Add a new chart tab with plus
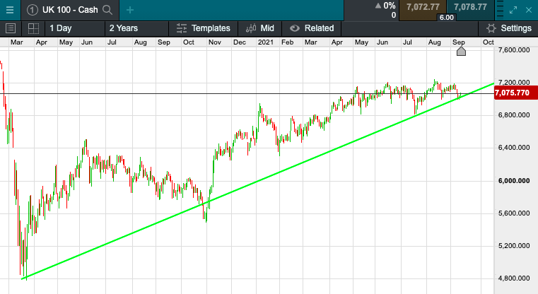This screenshot has height=294, width=538. click(130, 9)
